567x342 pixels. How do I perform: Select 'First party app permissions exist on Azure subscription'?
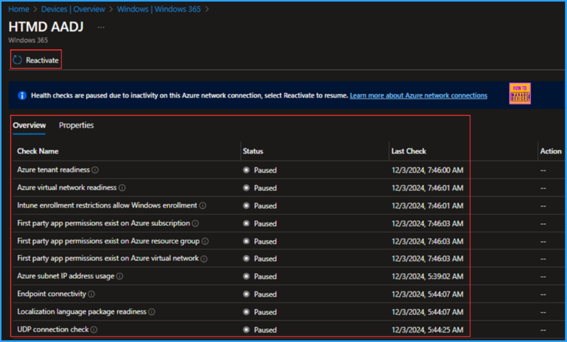tap(104, 223)
